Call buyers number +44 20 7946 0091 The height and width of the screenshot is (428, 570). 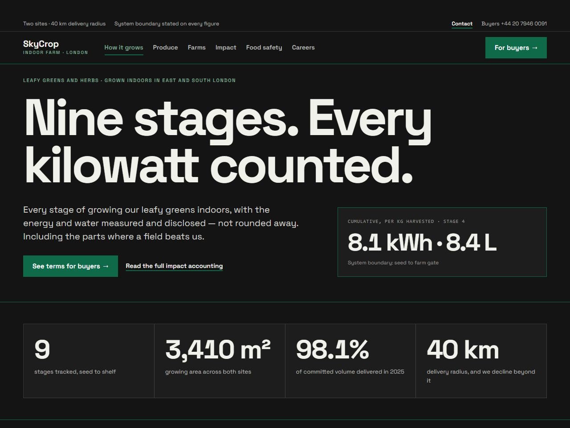point(514,24)
